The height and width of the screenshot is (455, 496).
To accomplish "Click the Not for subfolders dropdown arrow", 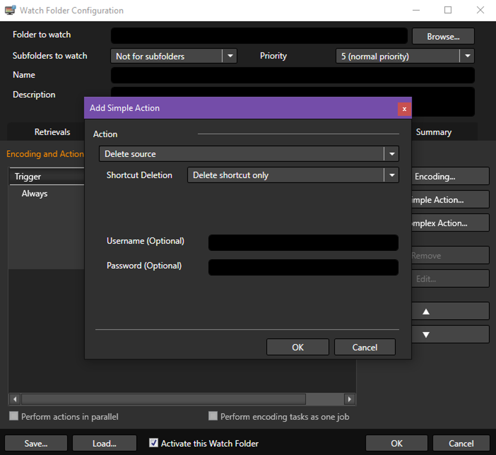I will pyautogui.click(x=230, y=56).
